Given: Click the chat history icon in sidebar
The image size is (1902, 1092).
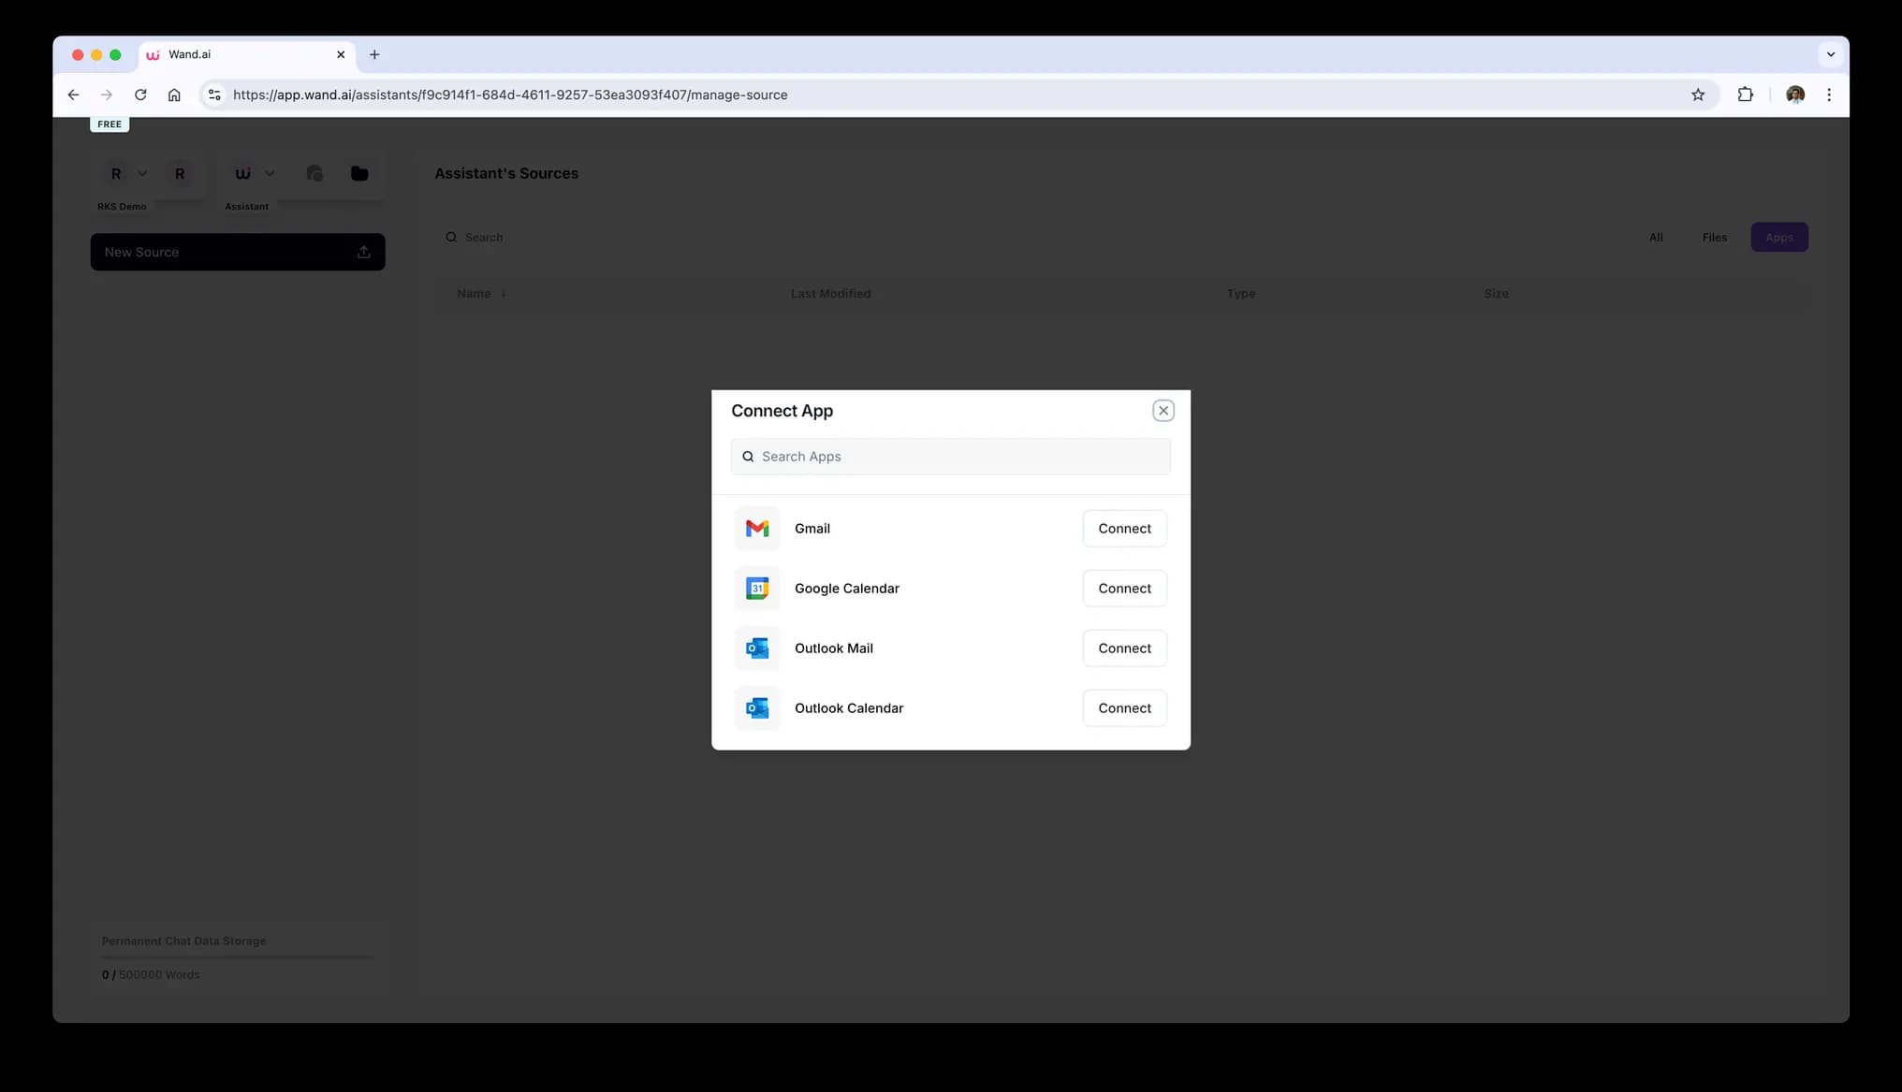Looking at the screenshot, I should click(x=315, y=174).
